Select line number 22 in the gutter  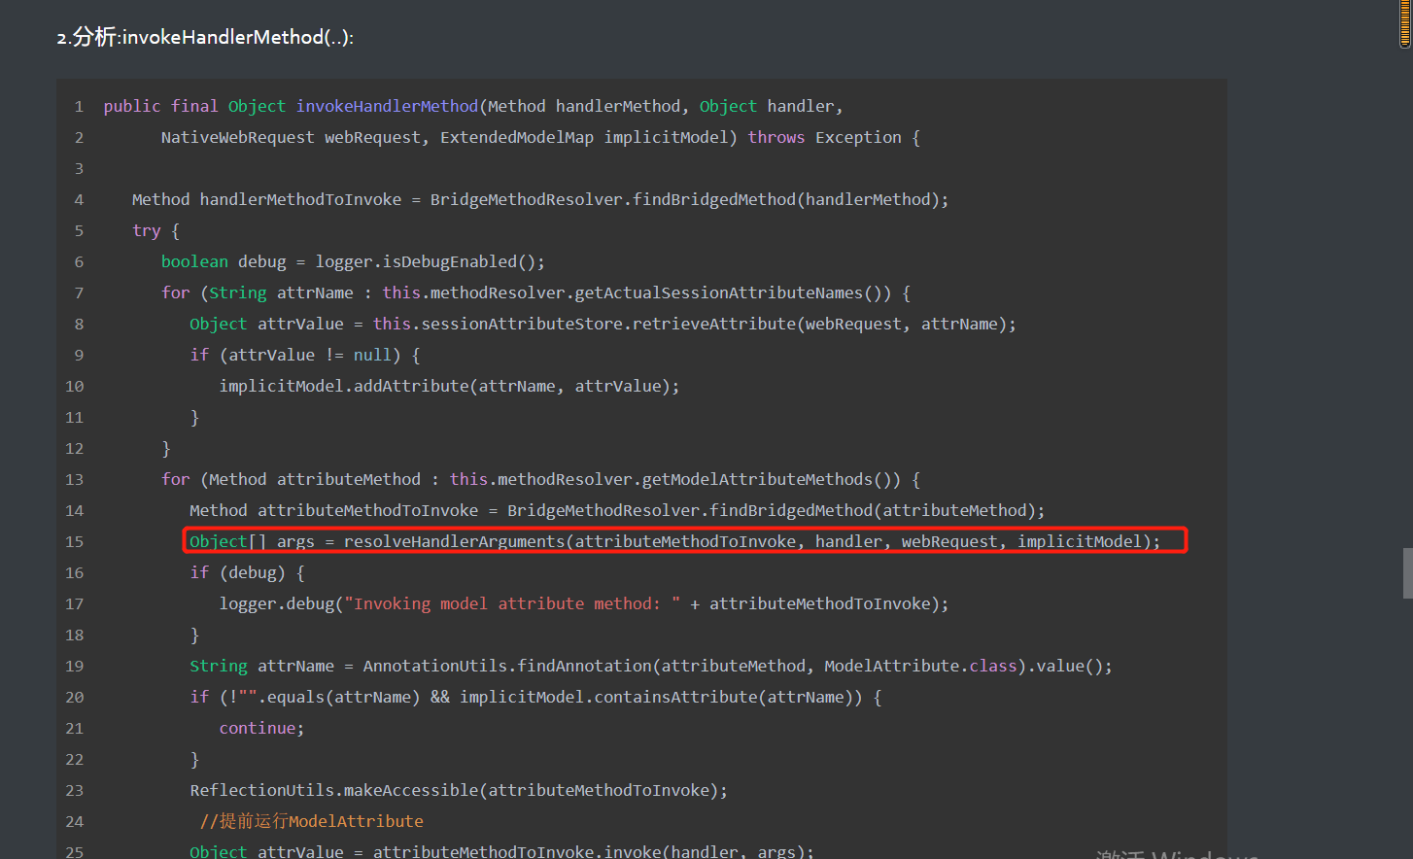point(75,759)
